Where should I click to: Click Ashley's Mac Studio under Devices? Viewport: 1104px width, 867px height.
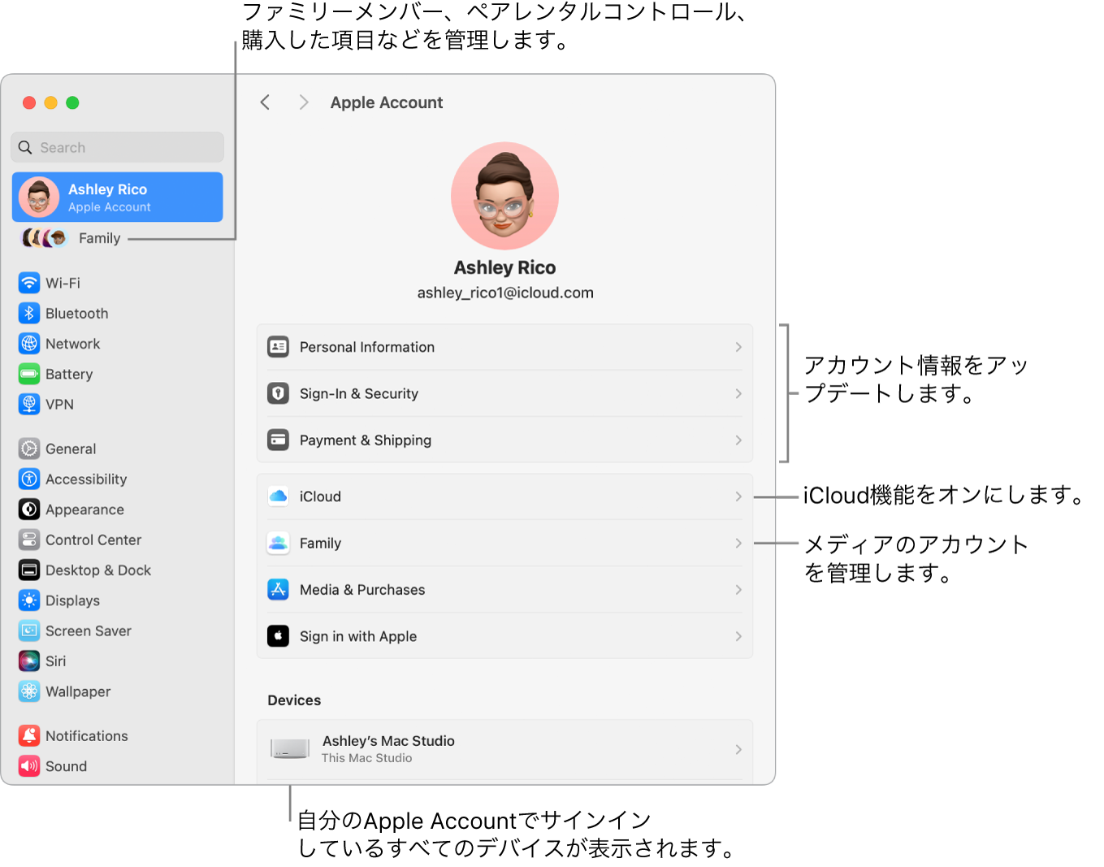tap(504, 748)
